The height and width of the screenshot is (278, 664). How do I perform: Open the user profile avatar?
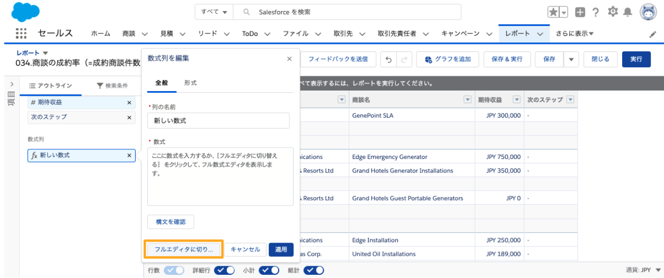point(648,12)
